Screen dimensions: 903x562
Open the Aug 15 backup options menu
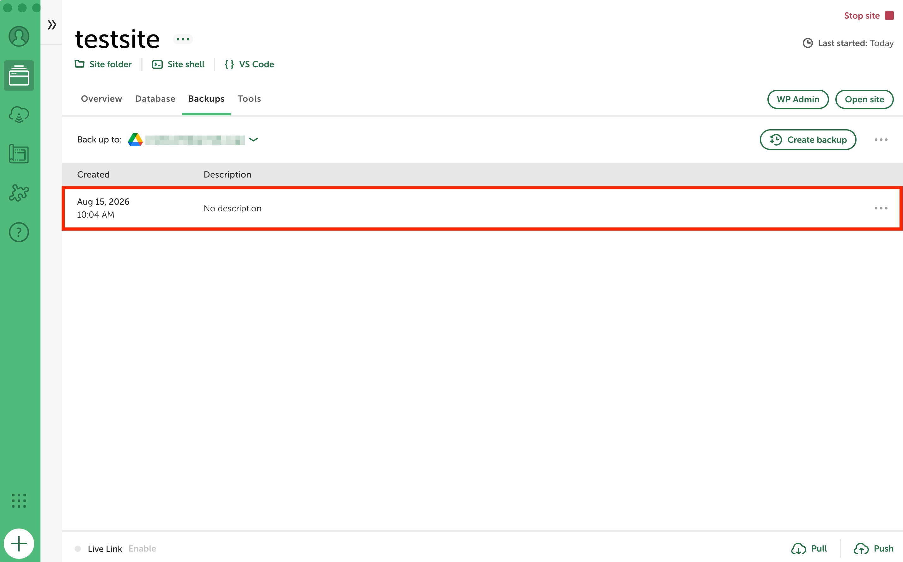(x=881, y=208)
